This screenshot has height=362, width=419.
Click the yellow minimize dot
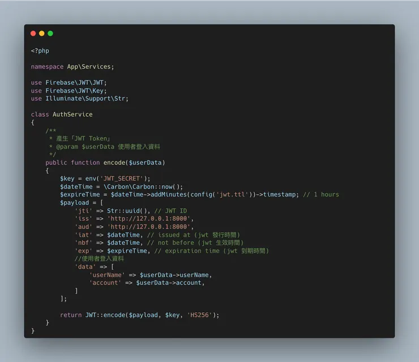(x=42, y=33)
